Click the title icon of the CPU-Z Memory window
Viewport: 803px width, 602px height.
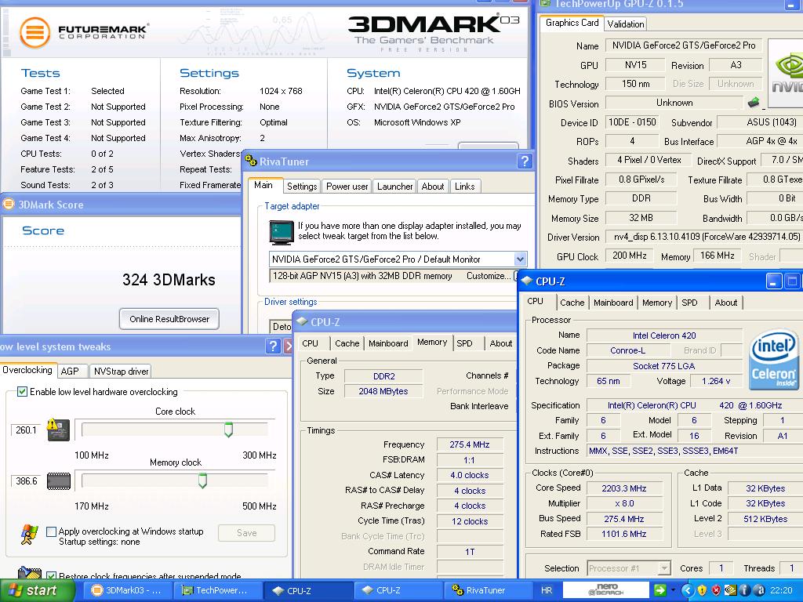click(x=302, y=321)
